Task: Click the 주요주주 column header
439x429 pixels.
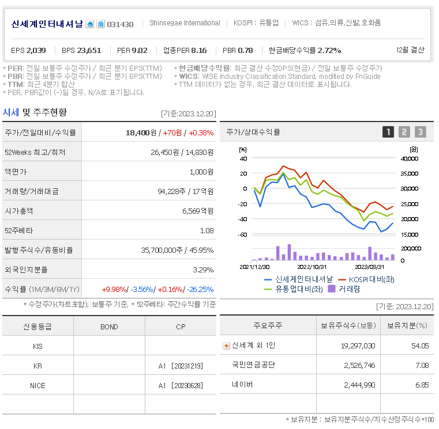Action: 268,325
